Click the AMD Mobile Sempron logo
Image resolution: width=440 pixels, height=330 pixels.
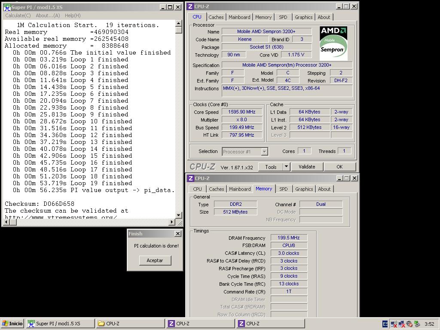point(333,43)
